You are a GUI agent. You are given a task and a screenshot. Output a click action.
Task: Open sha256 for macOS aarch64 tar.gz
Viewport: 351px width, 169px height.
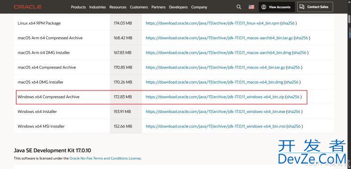point(301,38)
